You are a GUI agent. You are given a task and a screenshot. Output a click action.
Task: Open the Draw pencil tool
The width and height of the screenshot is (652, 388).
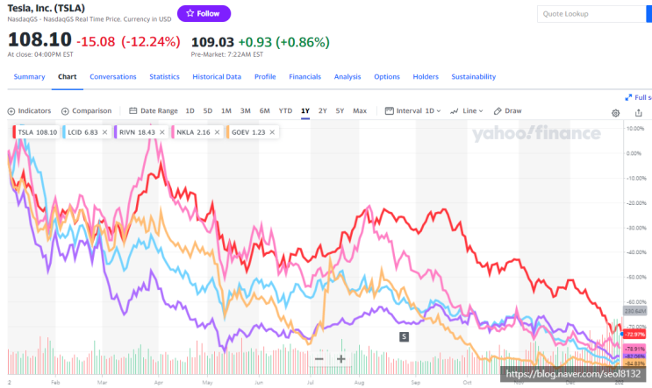[x=508, y=111]
